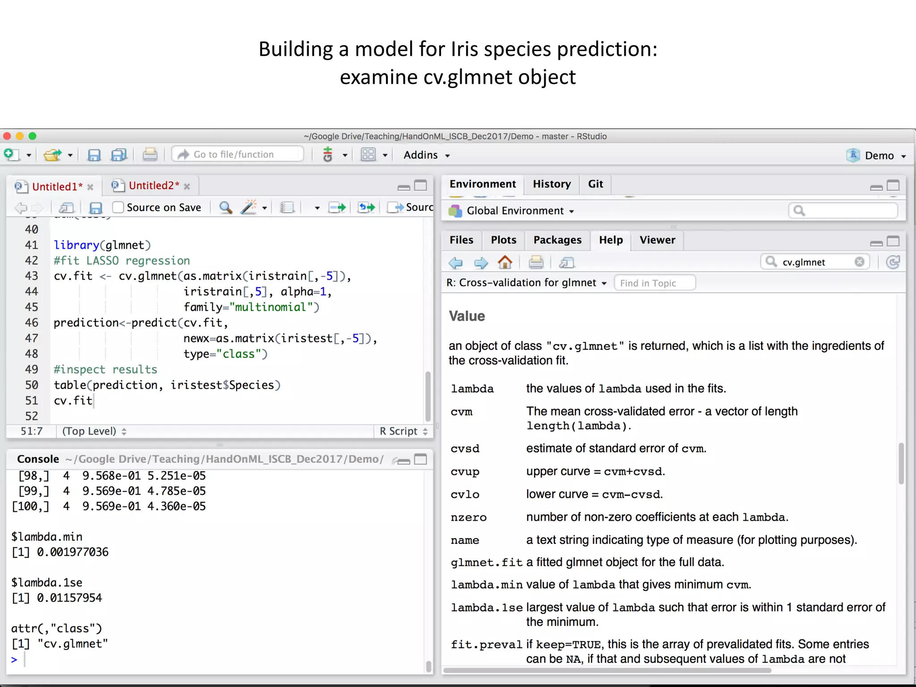916x687 pixels.
Task: Switch to the Packages tab
Action: click(557, 240)
